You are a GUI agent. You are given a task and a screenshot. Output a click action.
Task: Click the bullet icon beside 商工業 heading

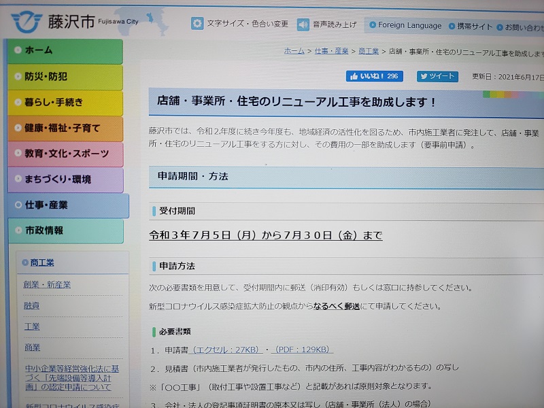point(25,262)
